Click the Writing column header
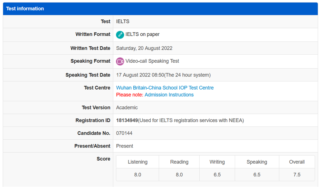This screenshot has width=322, height=187. tap(217, 162)
